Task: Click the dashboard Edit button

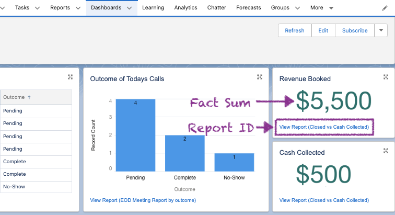Action: point(323,30)
